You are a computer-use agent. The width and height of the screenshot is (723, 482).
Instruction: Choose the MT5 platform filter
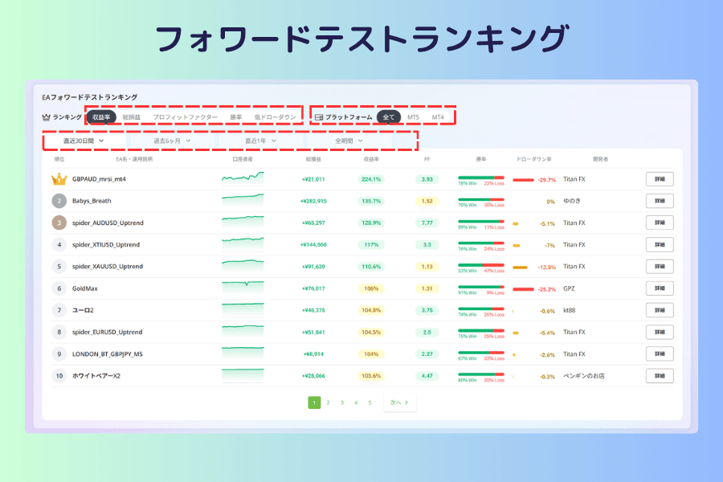click(414, 117)
